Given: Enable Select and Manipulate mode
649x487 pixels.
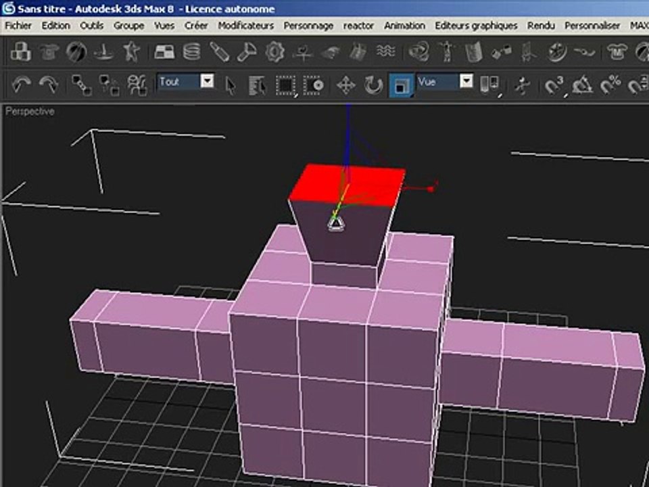Looking at the screenshot, I should pyautogui.click(x=523, y=85).
